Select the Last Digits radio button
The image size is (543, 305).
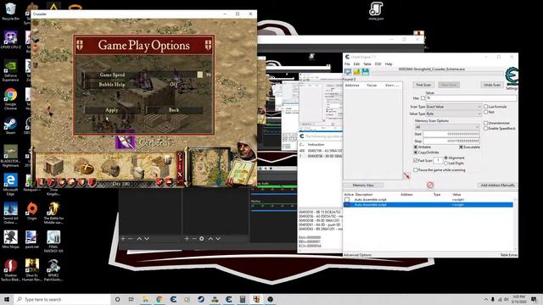[x=446, y=163]
